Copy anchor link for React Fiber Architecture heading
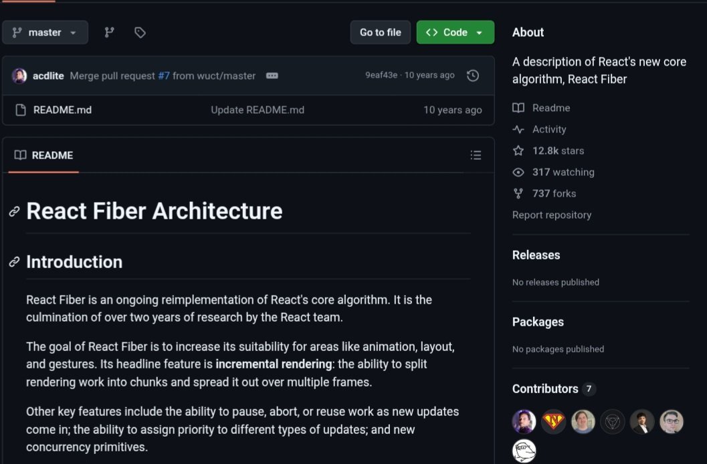This screenshot has width=707, height=464. 15,211
